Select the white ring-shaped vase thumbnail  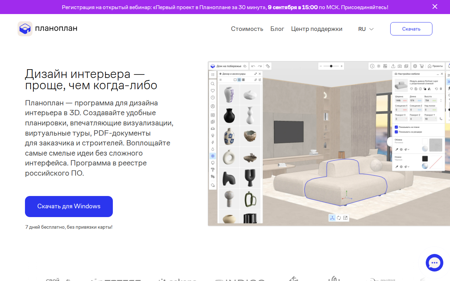pyautogui.click(x=229, y=157)
